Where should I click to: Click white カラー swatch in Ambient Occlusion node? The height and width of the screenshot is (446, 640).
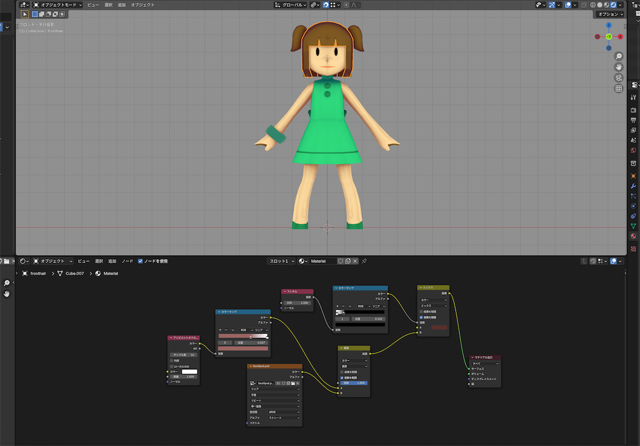[189, 372]
